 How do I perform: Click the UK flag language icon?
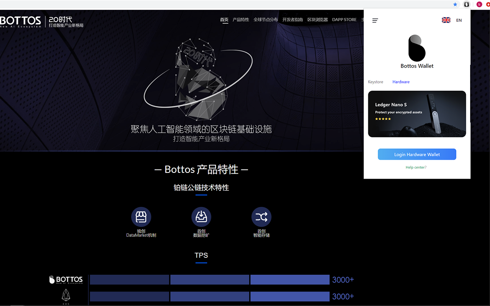(446, 20)
